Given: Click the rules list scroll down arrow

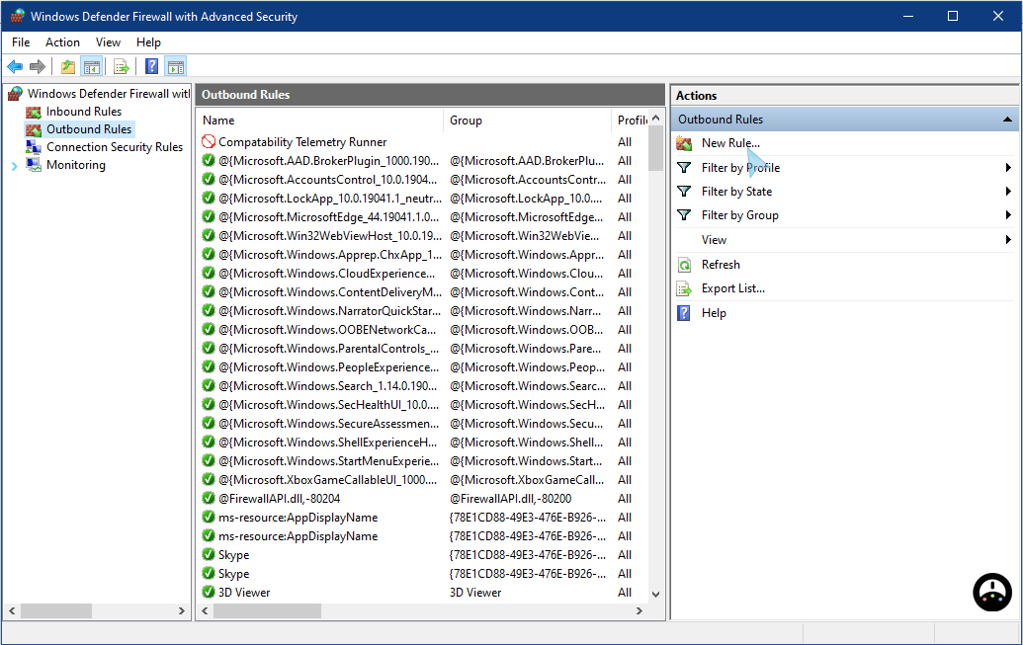Looking at the screenshot, I should click(x=655, y=594).
